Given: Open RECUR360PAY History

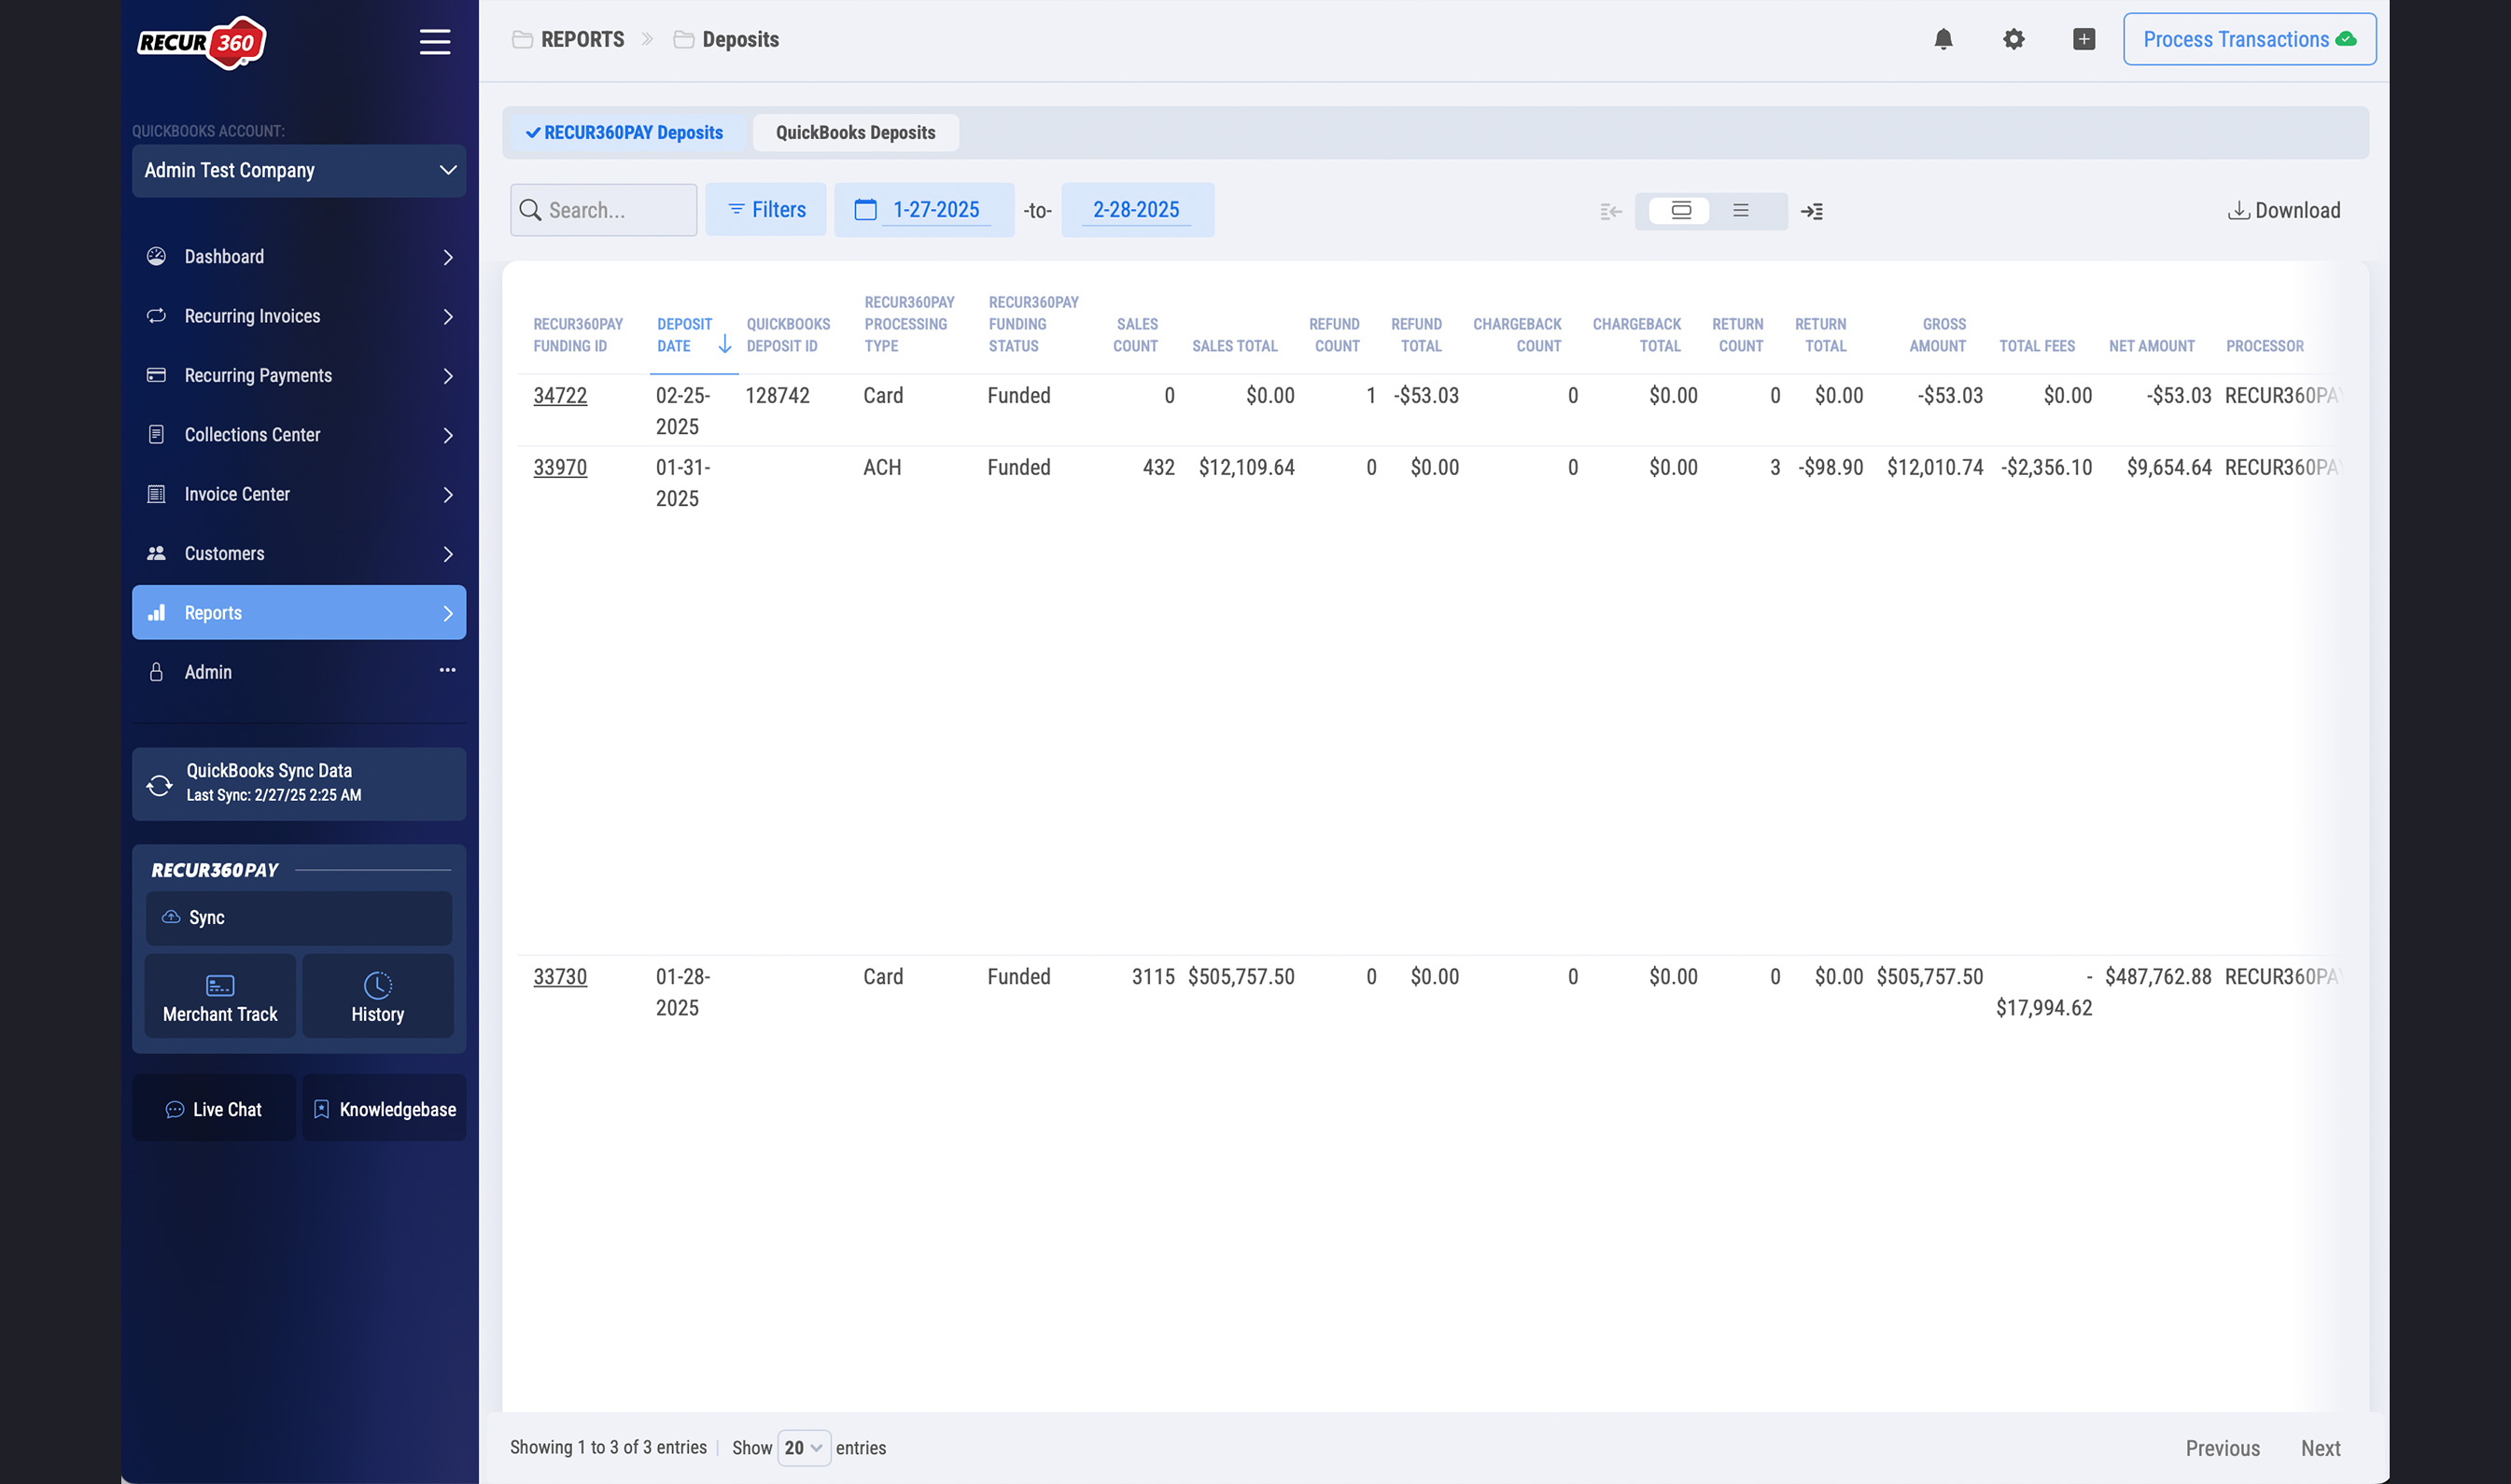Looking at the screenshot, I should coord(377,997).
